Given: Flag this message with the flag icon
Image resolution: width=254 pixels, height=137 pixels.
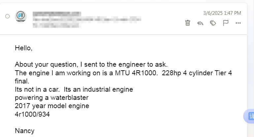Looking at the screenshot, I should [226, 23].
